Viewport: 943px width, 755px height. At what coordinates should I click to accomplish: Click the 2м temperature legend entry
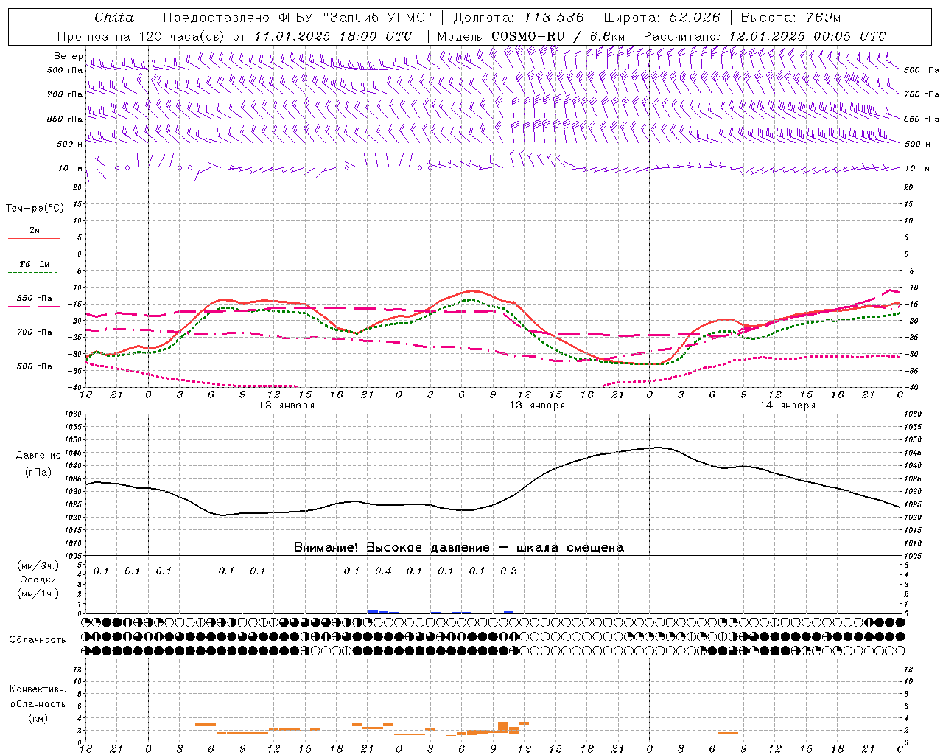pyautogui.click(x=35, y=231)
